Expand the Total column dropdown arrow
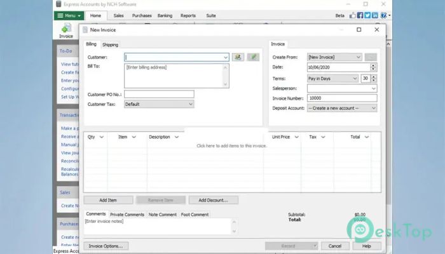 tap(366, 137)
